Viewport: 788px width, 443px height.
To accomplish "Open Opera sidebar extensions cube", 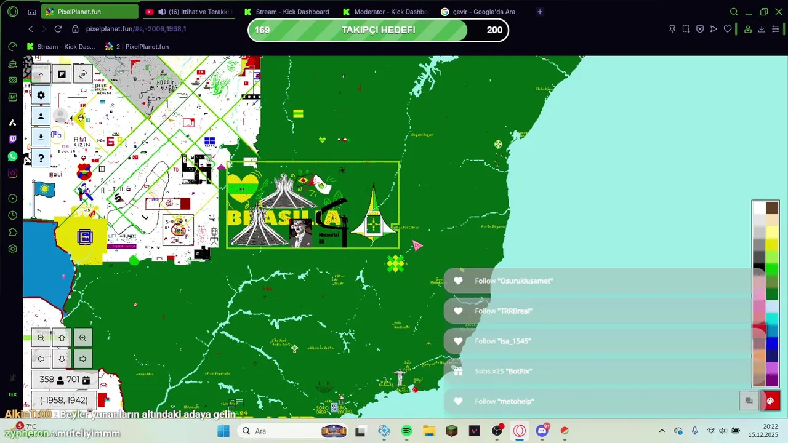I will (x=12, y=232).
